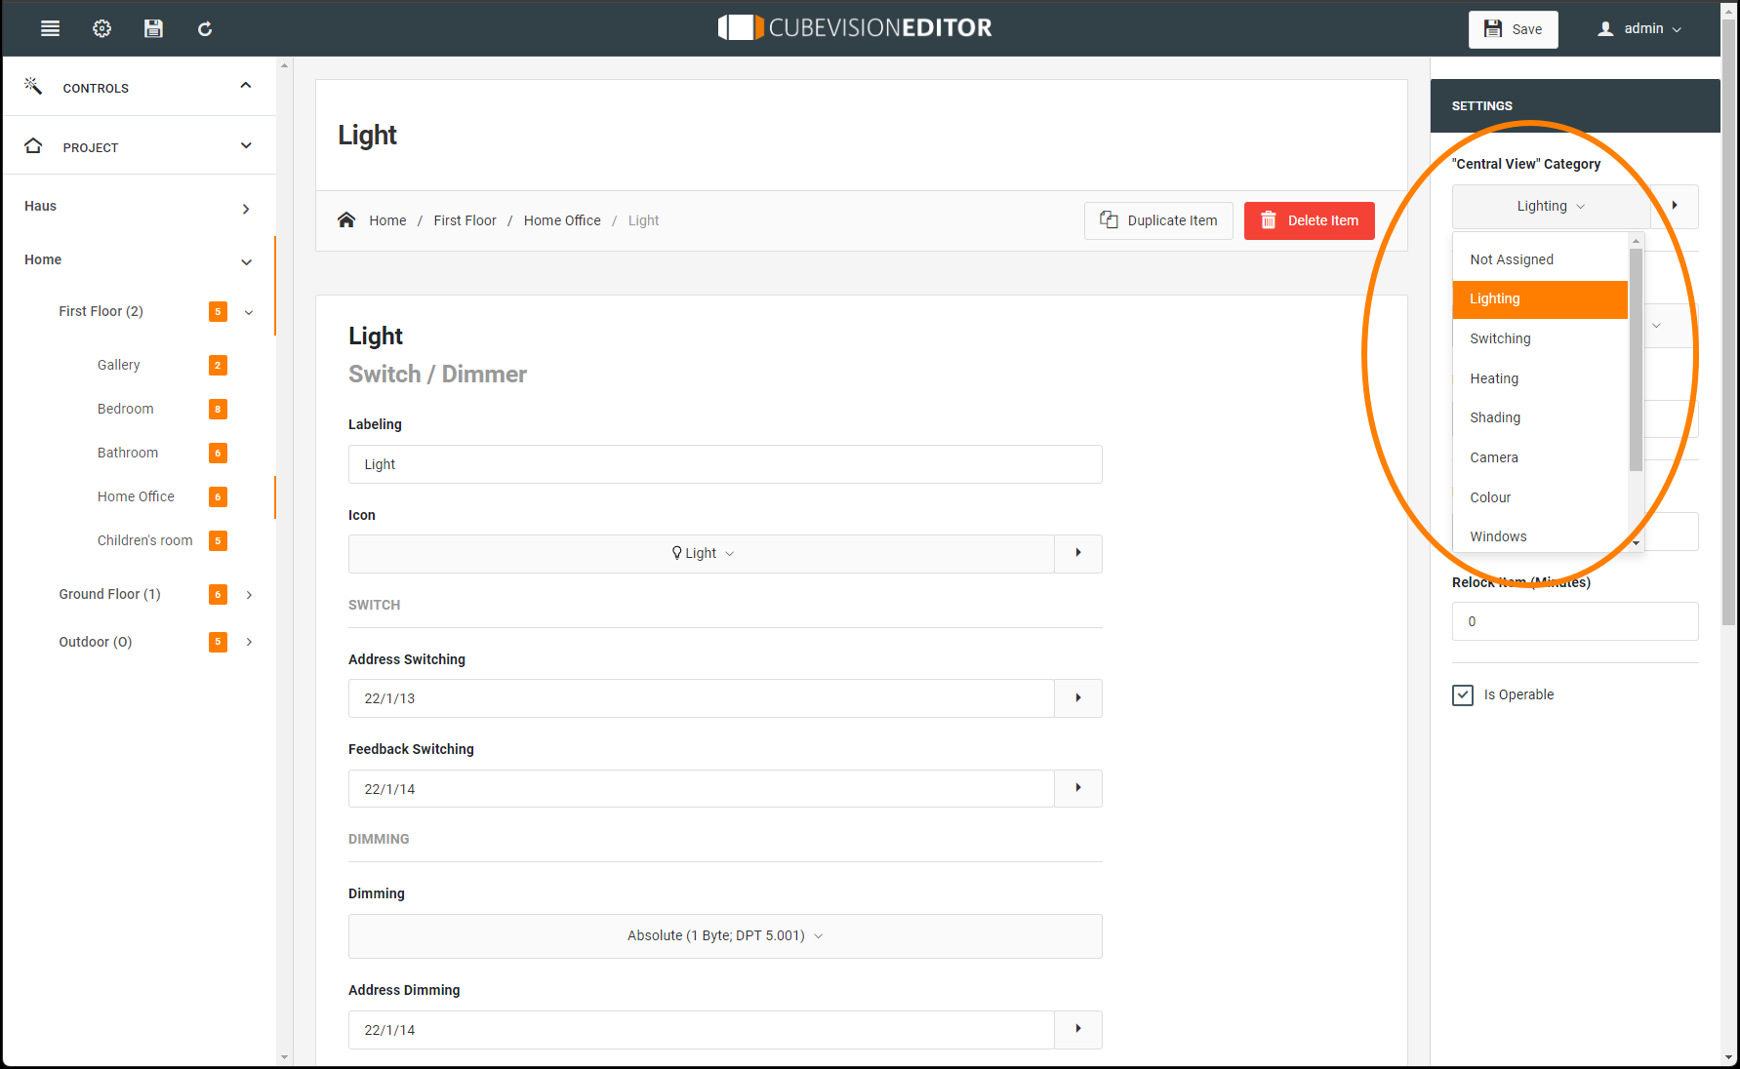Click the Home Office count badge
This screenshot has height=1069, width=1740.
pyautogui.click(x=218, y=496)
